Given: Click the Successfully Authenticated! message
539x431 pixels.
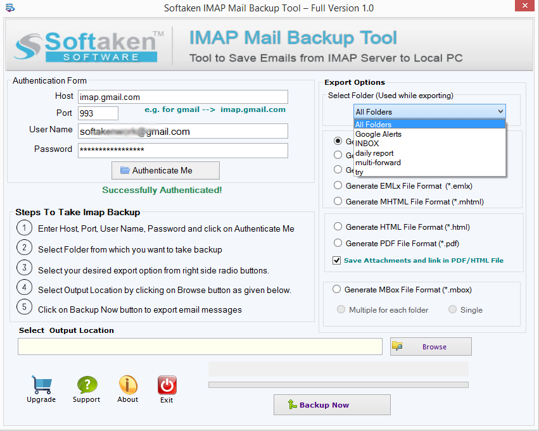Looking at the screenshot, I should coord(162,190).
